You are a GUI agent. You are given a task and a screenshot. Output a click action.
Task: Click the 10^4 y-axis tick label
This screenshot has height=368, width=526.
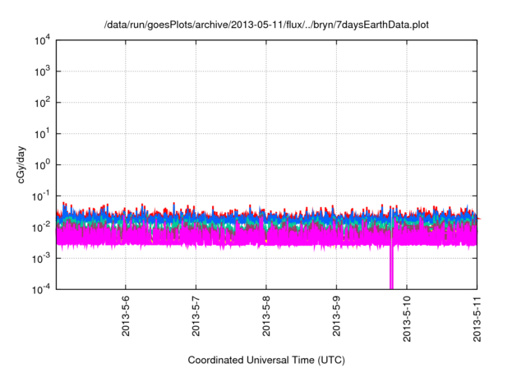point(42,41)
